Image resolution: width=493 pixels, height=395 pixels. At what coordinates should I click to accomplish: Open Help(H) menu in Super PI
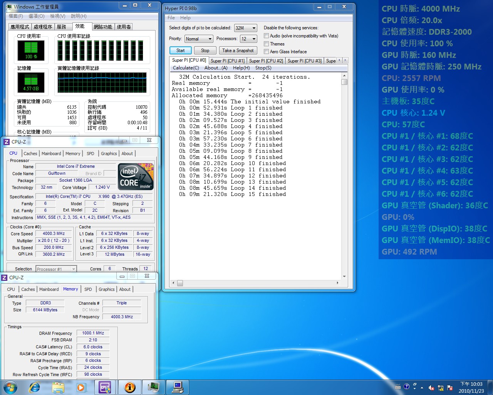tap(241, 68)
